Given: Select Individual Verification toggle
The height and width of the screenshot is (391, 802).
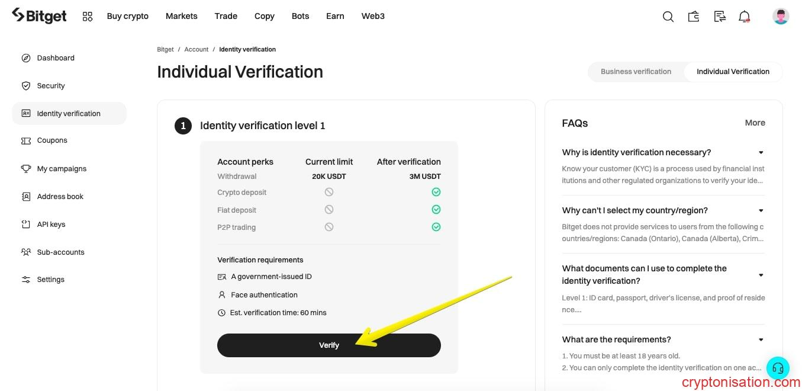Looking at the screenshot, I should pyautogui.click(x=733, y=72).
